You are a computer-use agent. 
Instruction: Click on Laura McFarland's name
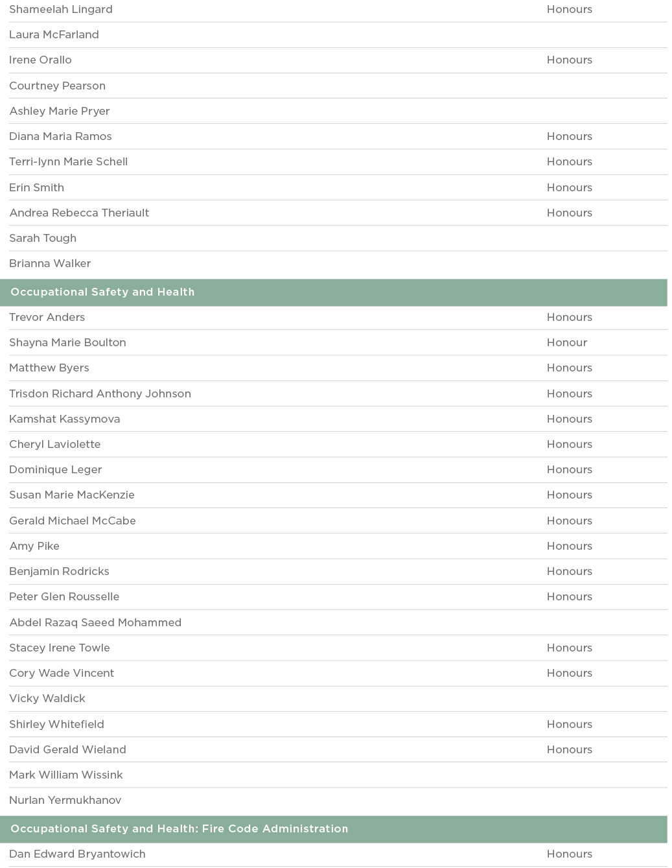tap(54, 35)
